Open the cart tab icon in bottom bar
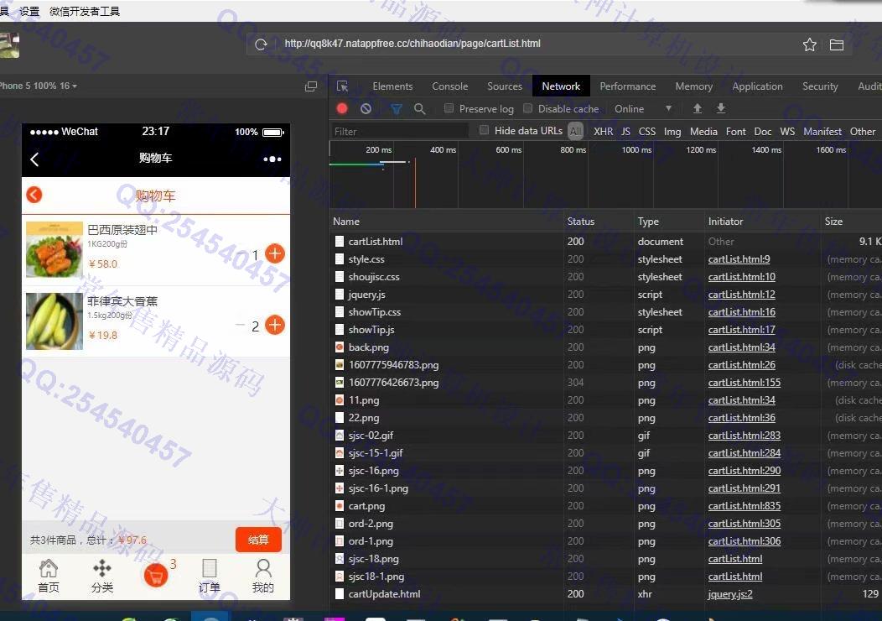Screen dimensions: 882x621 click(156, 575)
